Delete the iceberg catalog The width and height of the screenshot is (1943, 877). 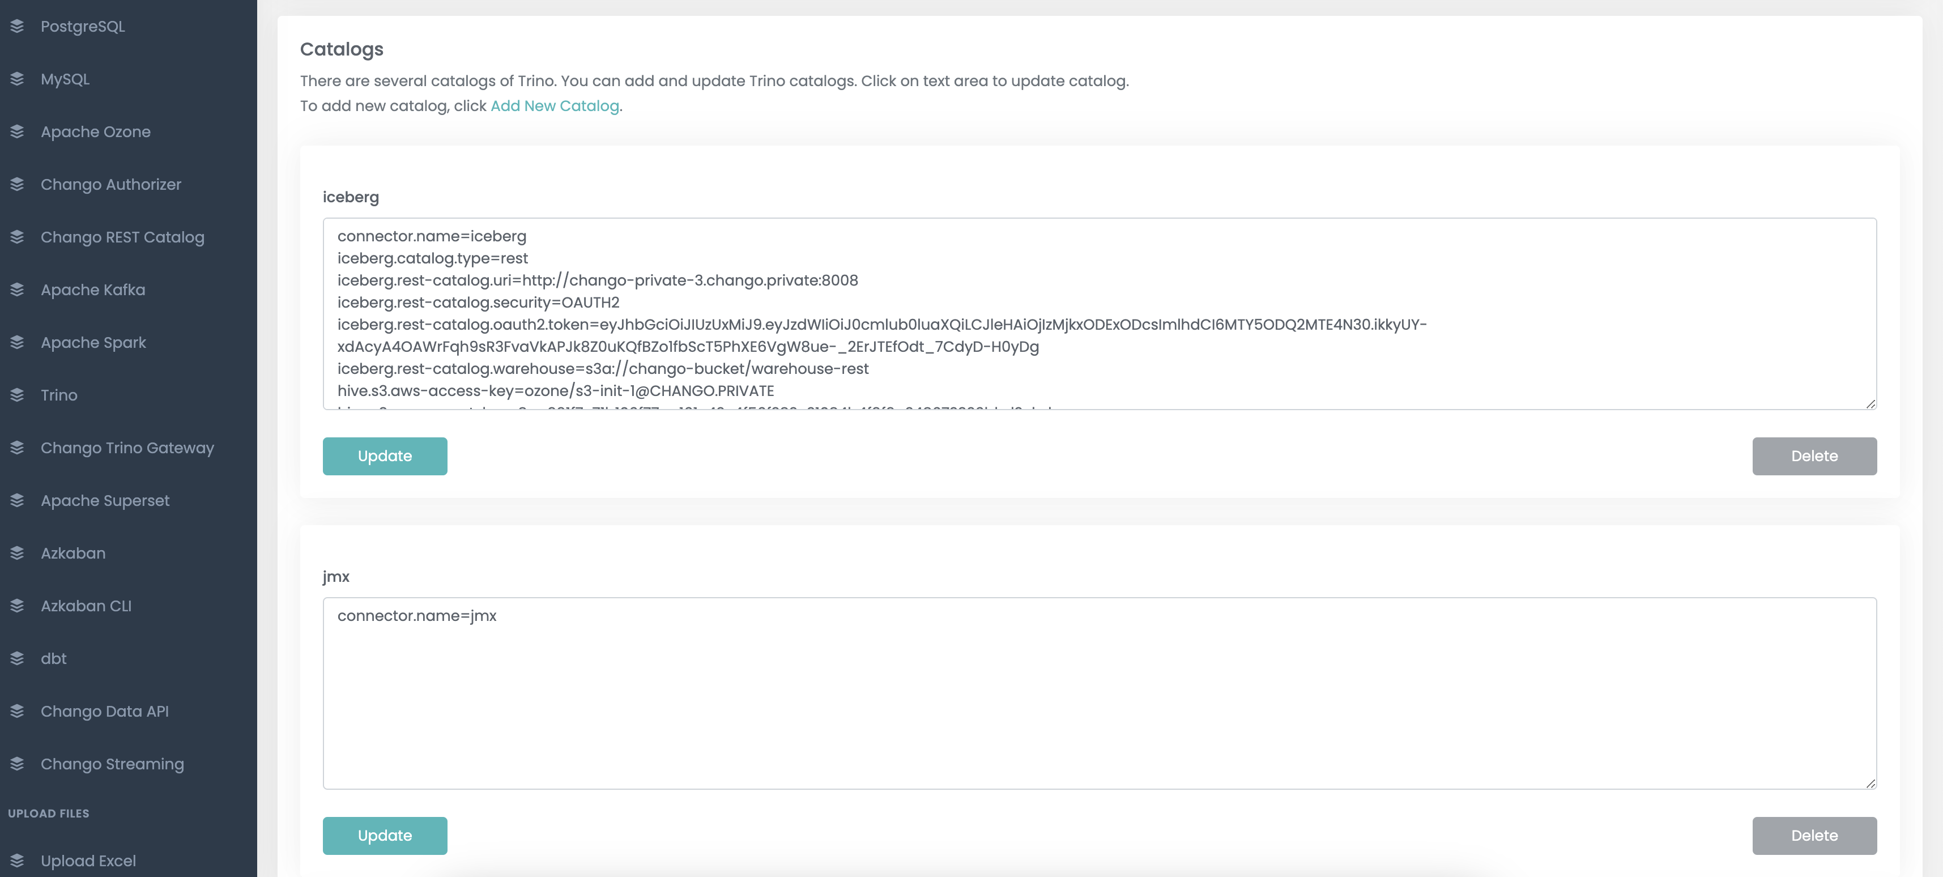tap(1814, 456)
